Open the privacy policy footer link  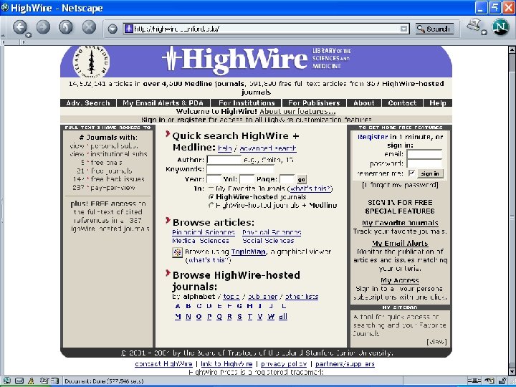coord(284,364)
